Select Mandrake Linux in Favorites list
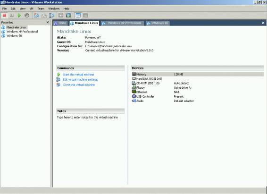The width and height of the screenshot is (267, 194). [x=17, y=27]
